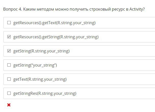Click empty space in the getStringRes option row

[116, 93]
